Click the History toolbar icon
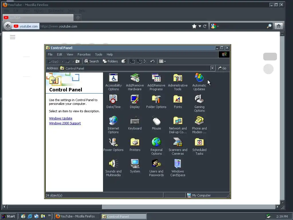This screenshot has width=293, height=220. (124, 61)
